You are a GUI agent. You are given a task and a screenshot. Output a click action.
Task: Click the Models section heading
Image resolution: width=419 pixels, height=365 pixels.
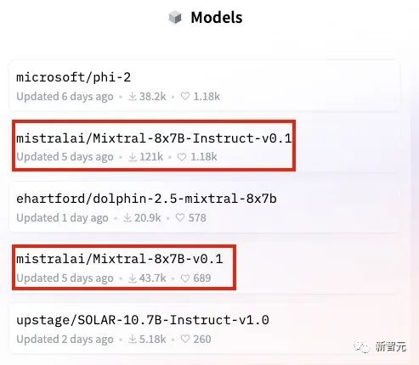coord(217,18)
